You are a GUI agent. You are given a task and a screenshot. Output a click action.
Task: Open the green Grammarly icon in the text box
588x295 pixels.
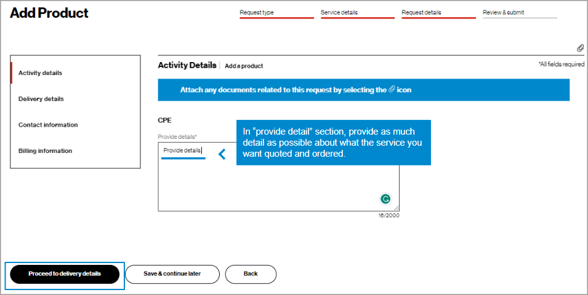pos(385,199)
